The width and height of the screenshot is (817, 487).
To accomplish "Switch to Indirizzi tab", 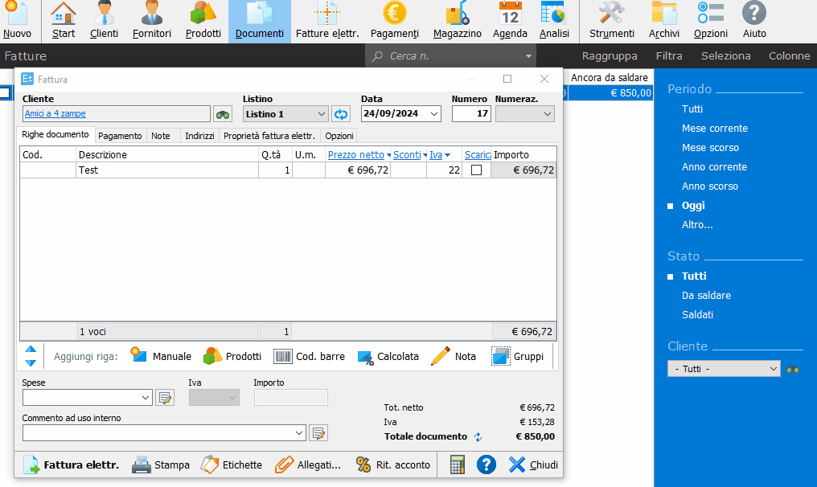I will coord(199,136).
